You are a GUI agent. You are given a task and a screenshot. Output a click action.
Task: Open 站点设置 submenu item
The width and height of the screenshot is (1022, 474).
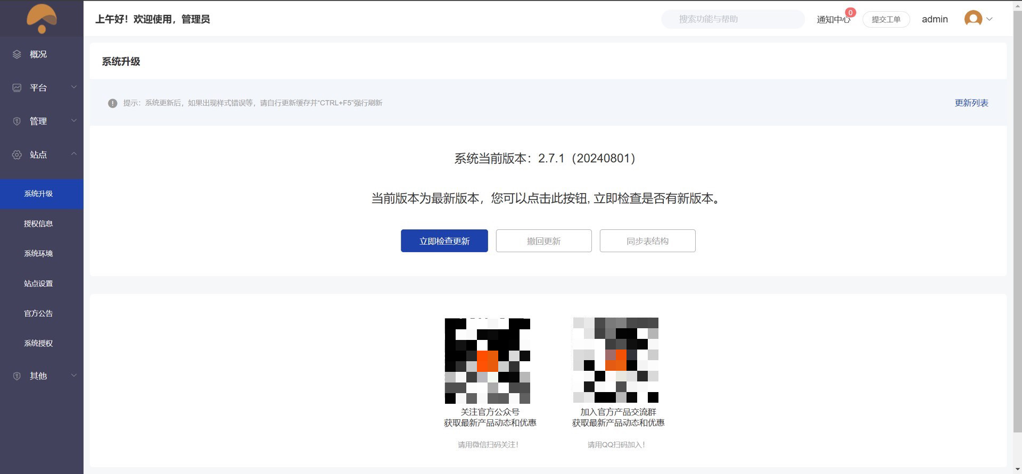(42, 284)
